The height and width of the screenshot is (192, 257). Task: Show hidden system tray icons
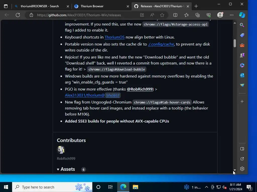tap(207, 187)
